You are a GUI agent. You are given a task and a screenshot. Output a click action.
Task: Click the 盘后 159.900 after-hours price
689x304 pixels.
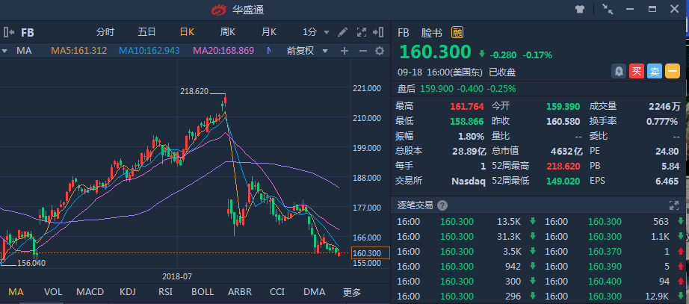[438, 89]
